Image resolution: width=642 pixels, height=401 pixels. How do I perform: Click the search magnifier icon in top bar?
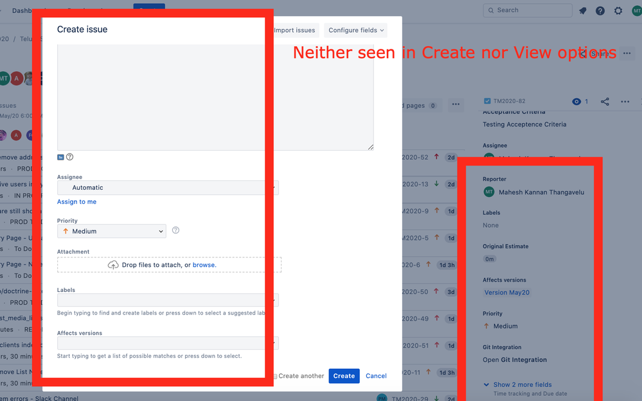pos(491,10)
